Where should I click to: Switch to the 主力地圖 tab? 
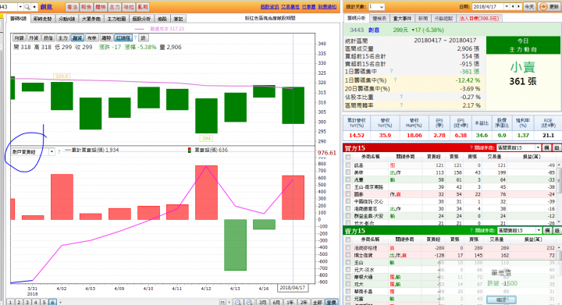[116, 19]
